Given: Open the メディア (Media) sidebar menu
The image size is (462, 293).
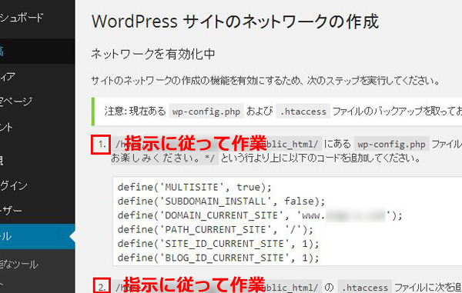Looking at the screenshot, I should [x=38, y=77].
